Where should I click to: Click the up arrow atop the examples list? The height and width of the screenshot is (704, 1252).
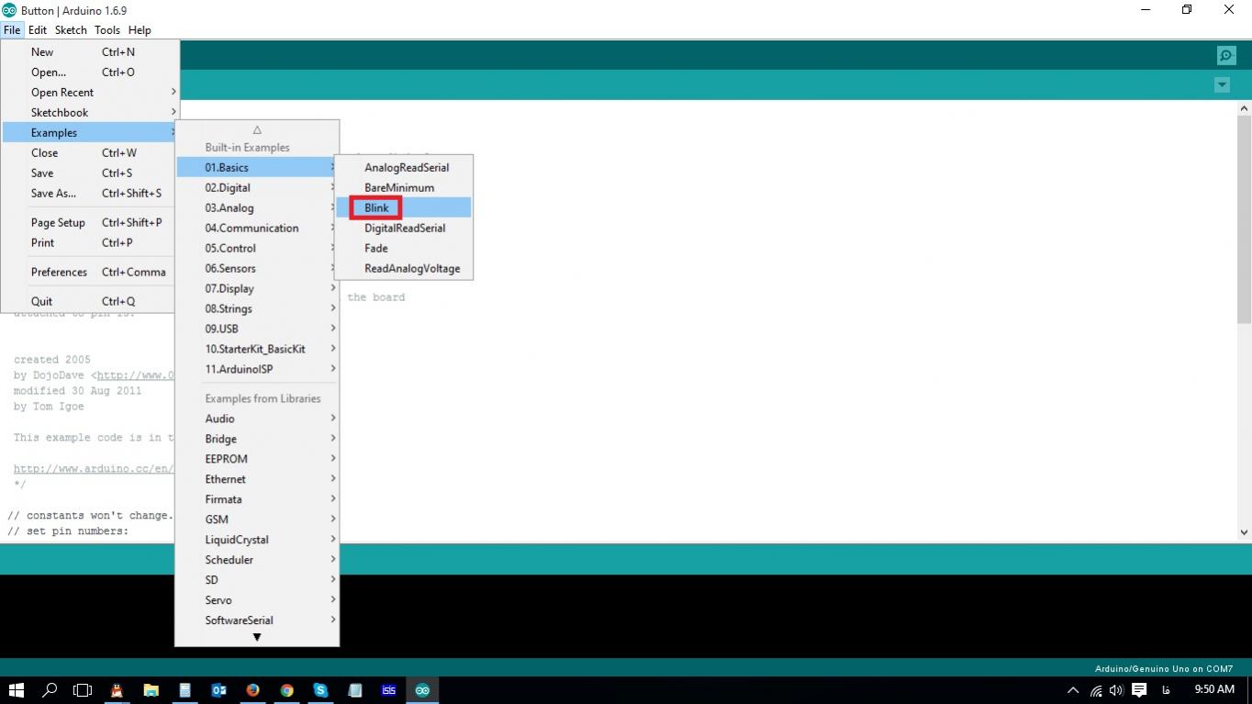257,130
